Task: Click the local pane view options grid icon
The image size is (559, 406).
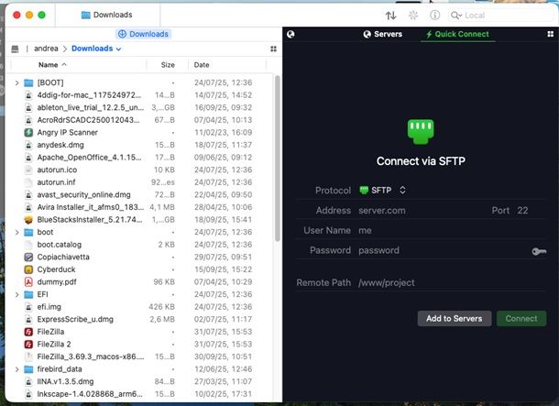Action: [273, 49]
